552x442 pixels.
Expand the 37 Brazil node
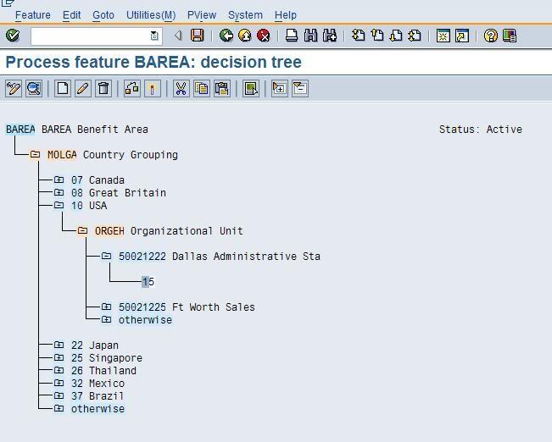pyautogui.click(x=59, y=395)
